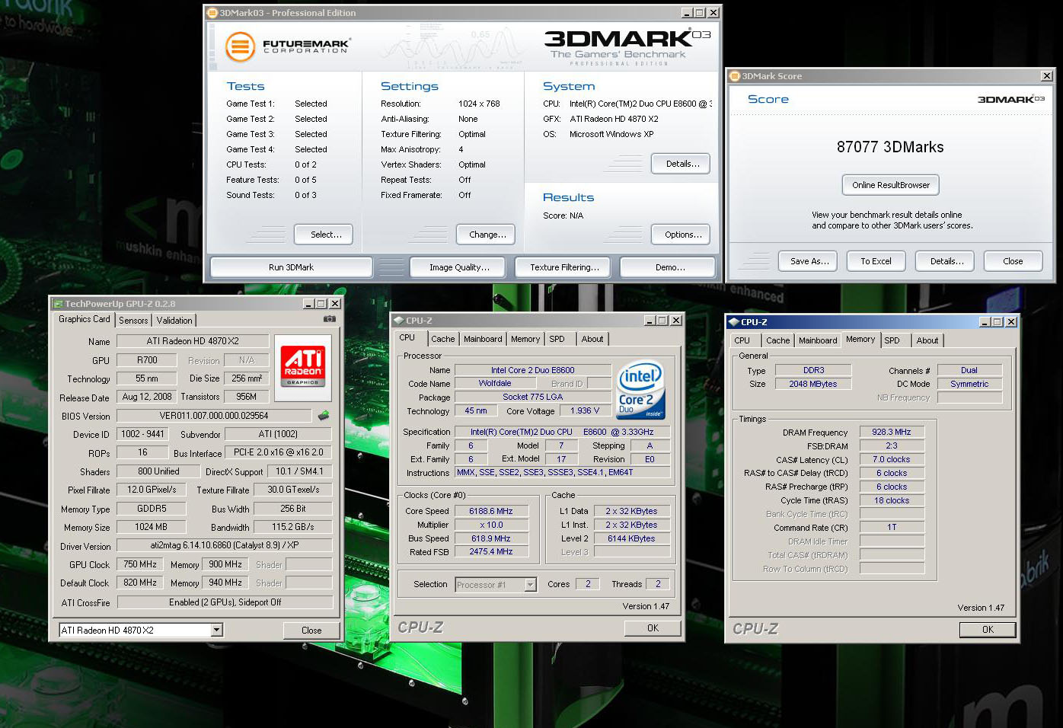The width and height of the screenshot is (1063, 728).
Task: Open Memory tab in CPU-Z CPU window
Action: (x=525, y=339)
